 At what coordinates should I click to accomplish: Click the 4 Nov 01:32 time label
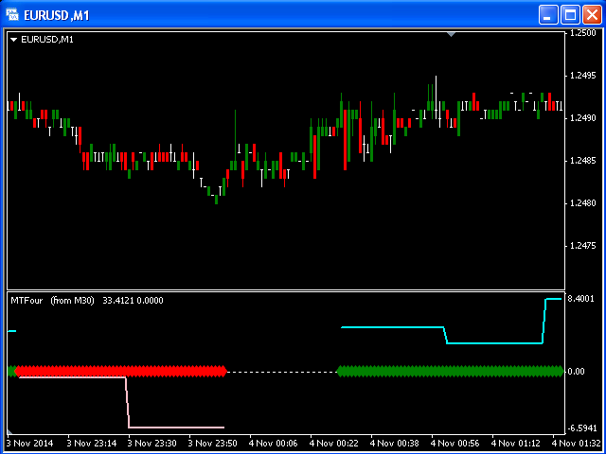(577, 443)
